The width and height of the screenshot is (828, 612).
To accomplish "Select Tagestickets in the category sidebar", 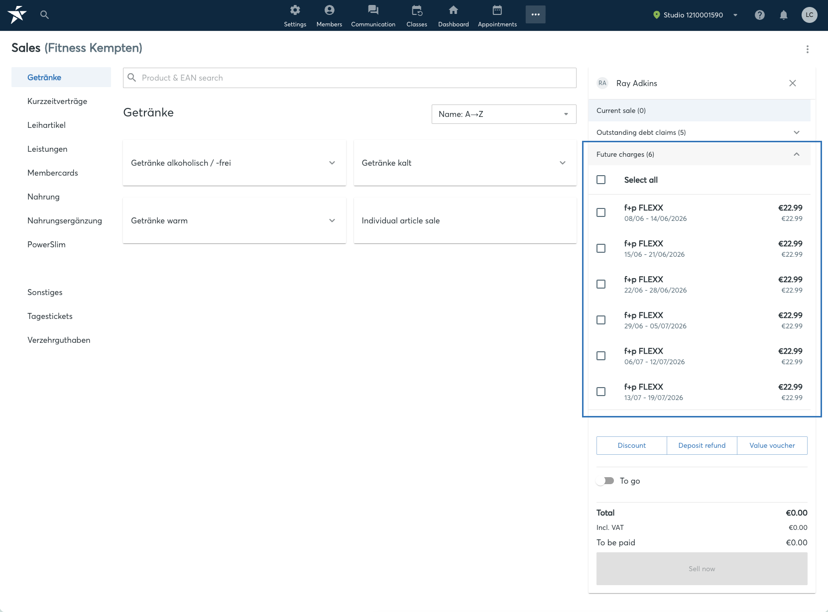I will [50, 316].
